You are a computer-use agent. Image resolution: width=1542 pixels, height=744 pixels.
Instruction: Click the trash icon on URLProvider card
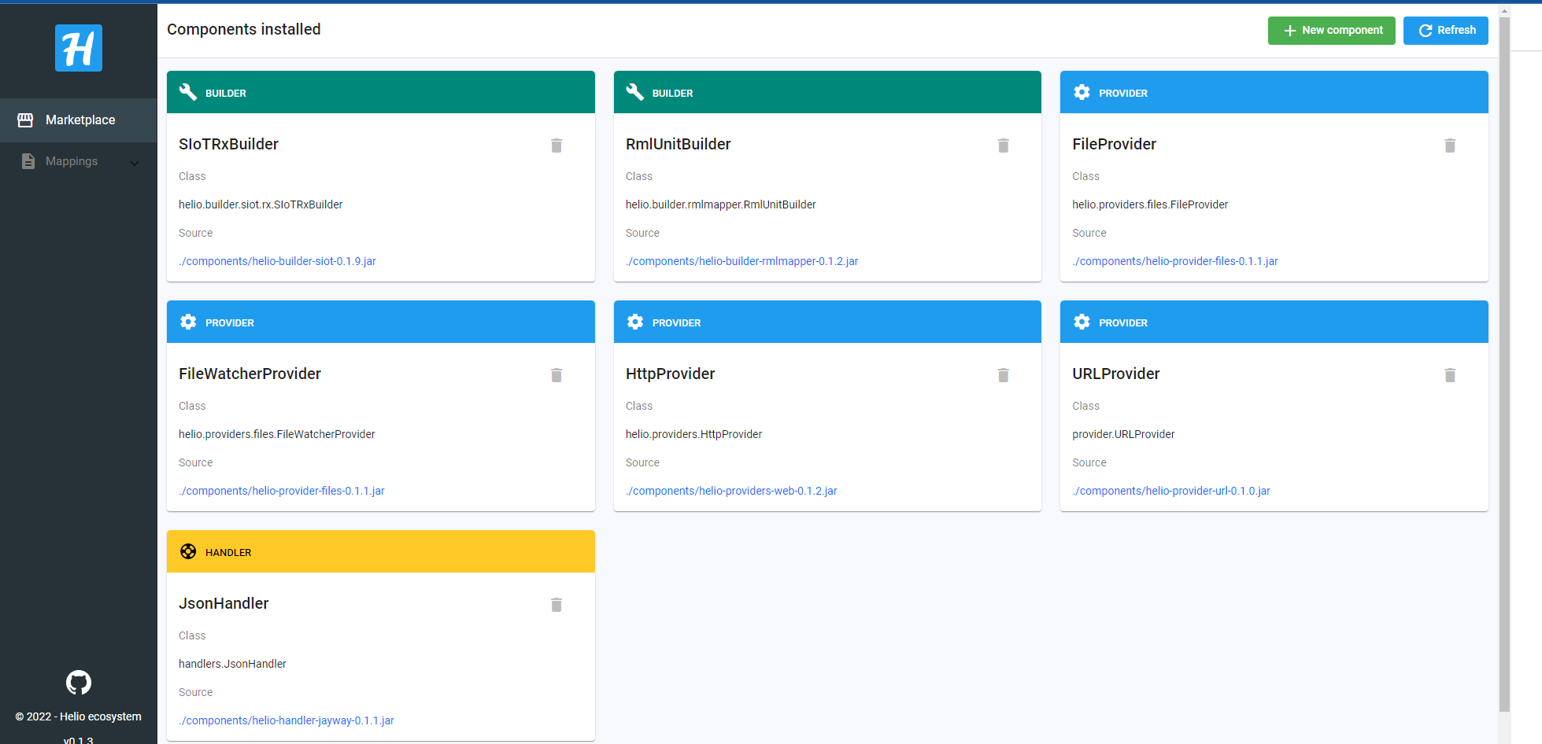point(1451,375)
